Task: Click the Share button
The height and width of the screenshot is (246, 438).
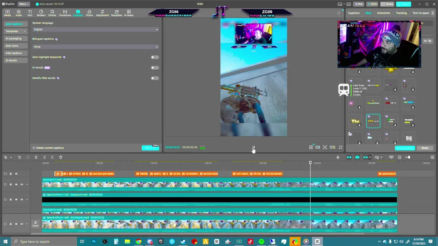Action: tap(387, 4)
